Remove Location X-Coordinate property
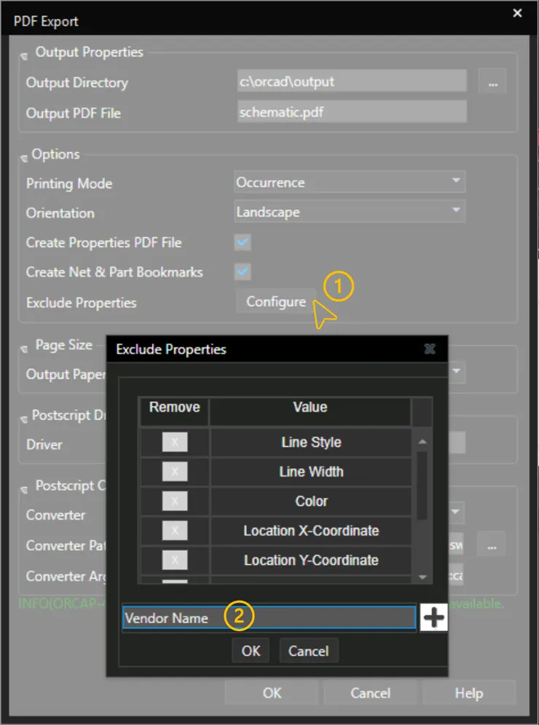The width and height of the screenshot is (539, 725). click(x=175, y=531)
